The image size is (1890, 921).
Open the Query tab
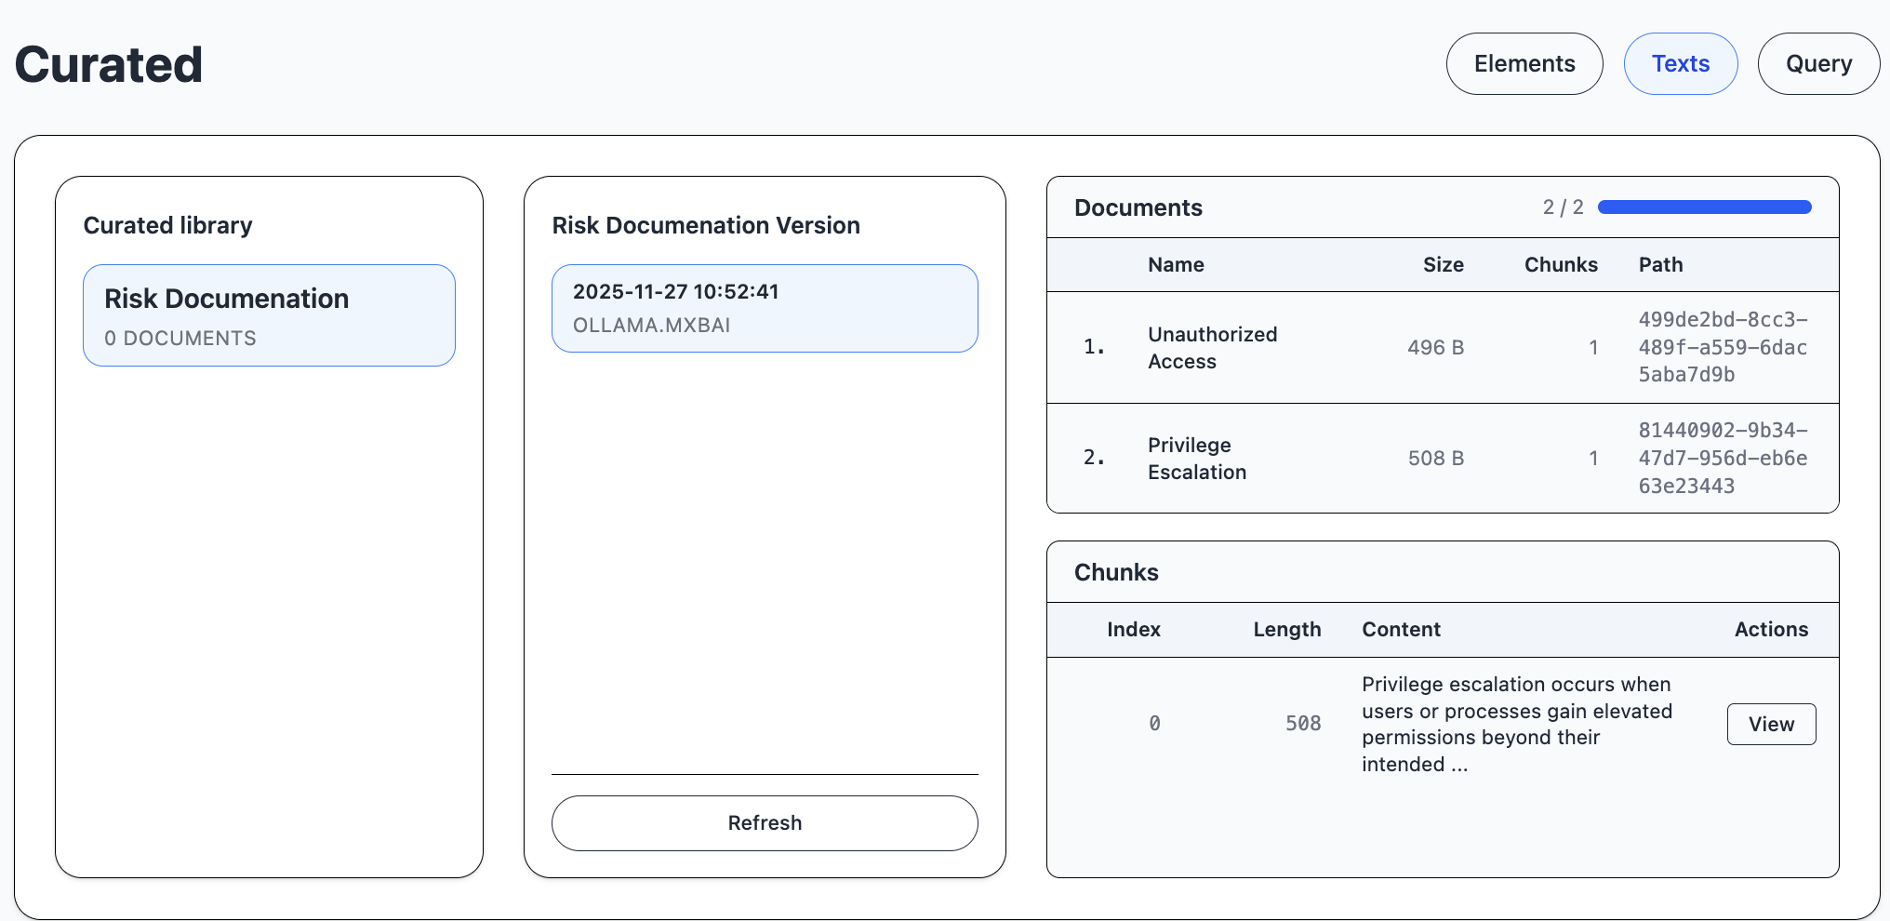pyautogui.click(x=1817, y=64)
